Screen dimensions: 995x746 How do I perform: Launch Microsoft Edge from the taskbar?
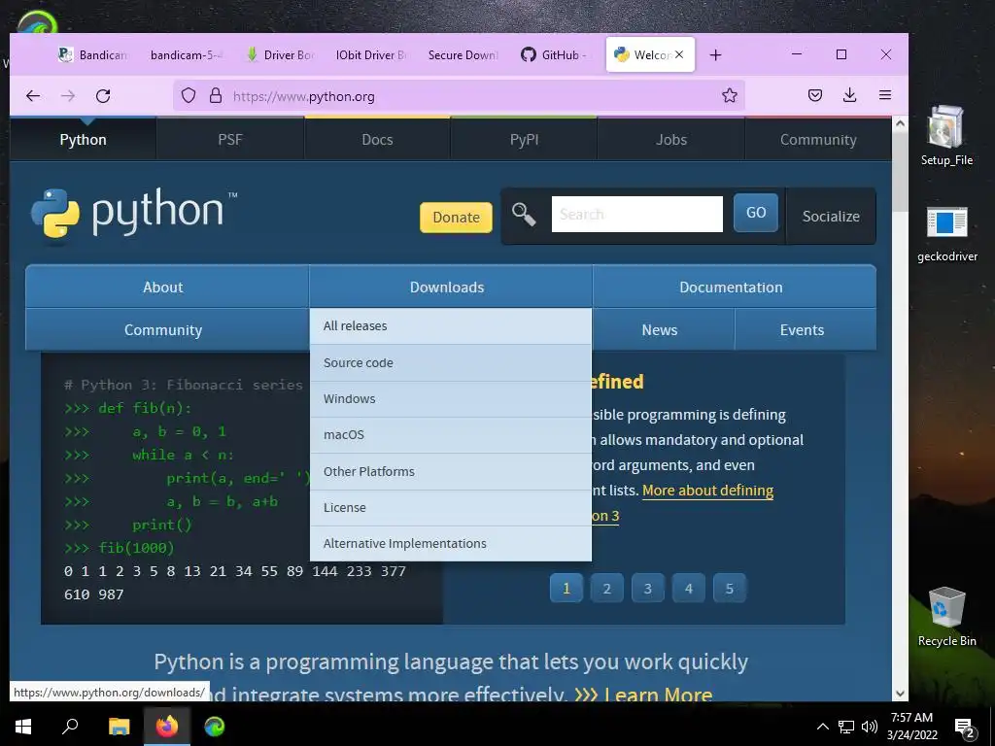click(x=215, y=727)
